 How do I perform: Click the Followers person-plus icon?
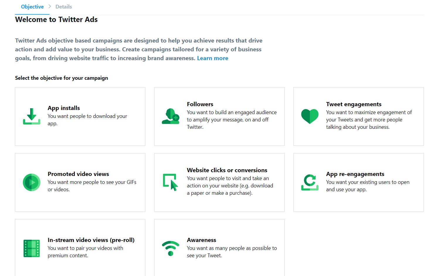click(171, 116)
